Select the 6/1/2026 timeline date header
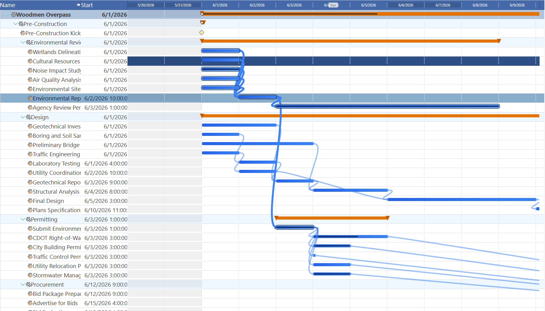The width and height of the screenshot is (545, 311). (220, 5)
